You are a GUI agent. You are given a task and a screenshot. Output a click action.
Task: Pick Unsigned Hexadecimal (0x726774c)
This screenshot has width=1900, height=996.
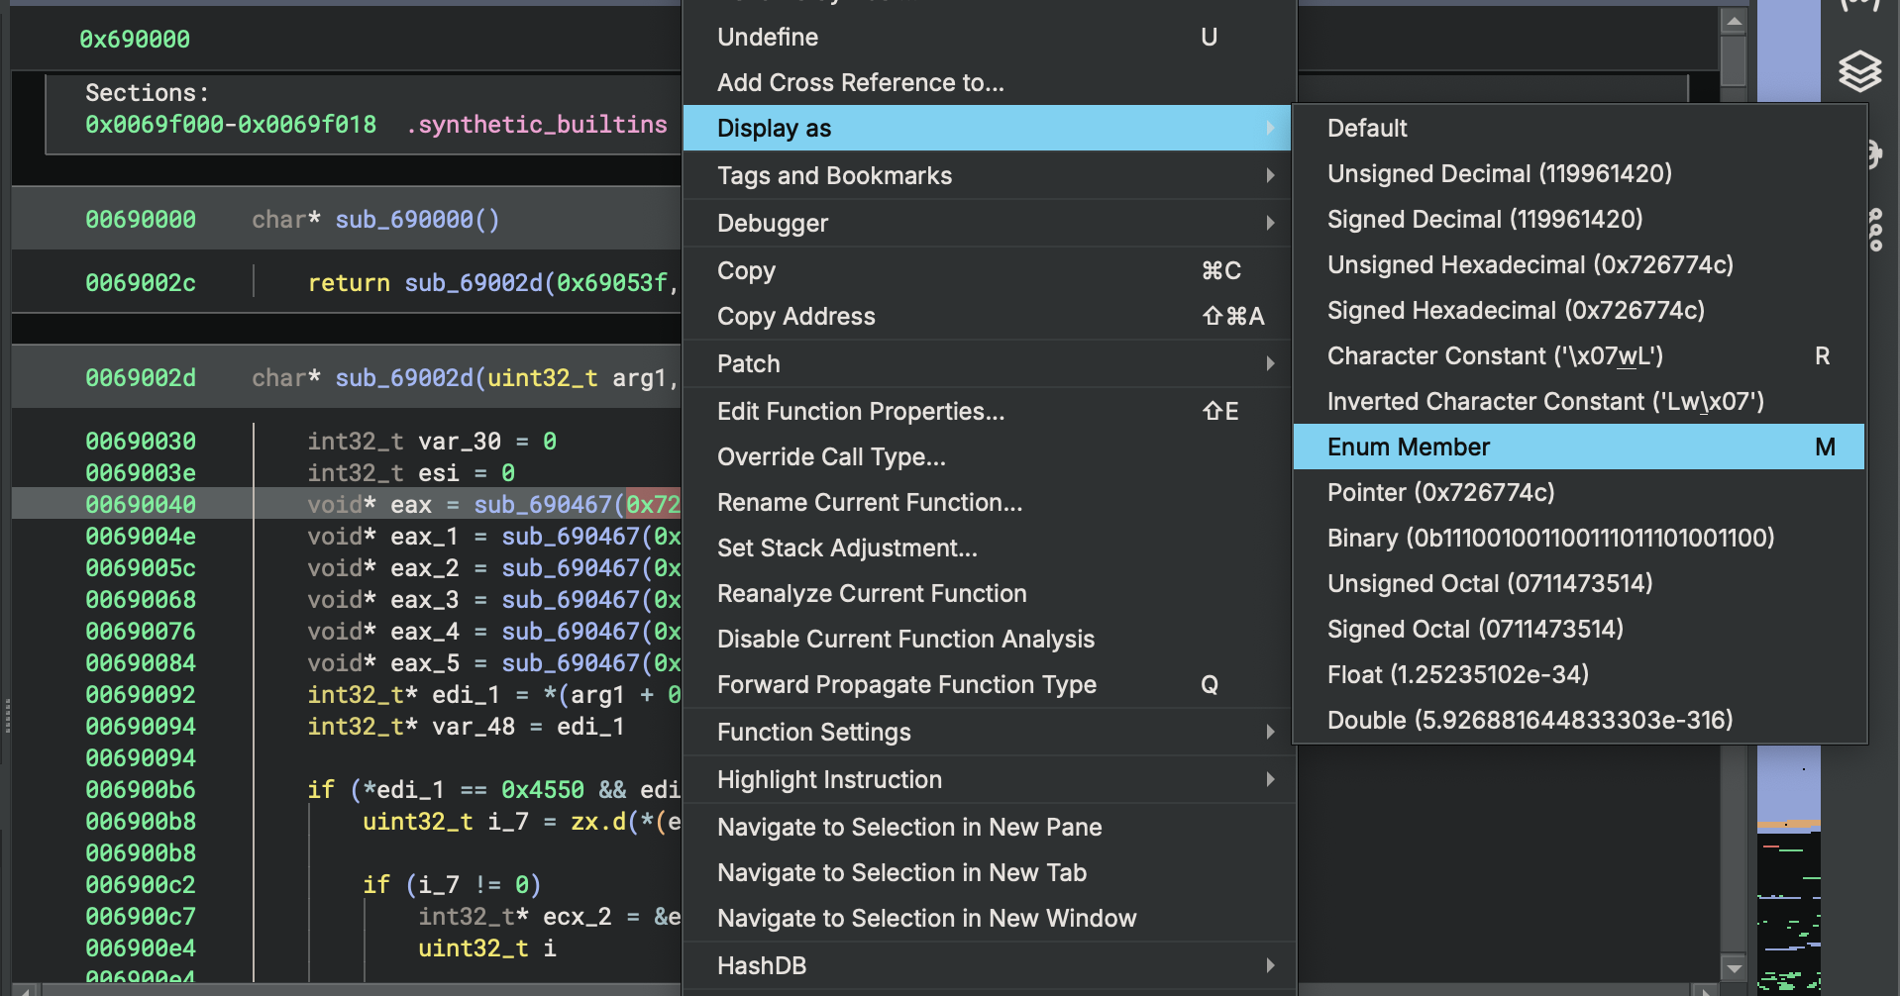[x=1579, y=264]
